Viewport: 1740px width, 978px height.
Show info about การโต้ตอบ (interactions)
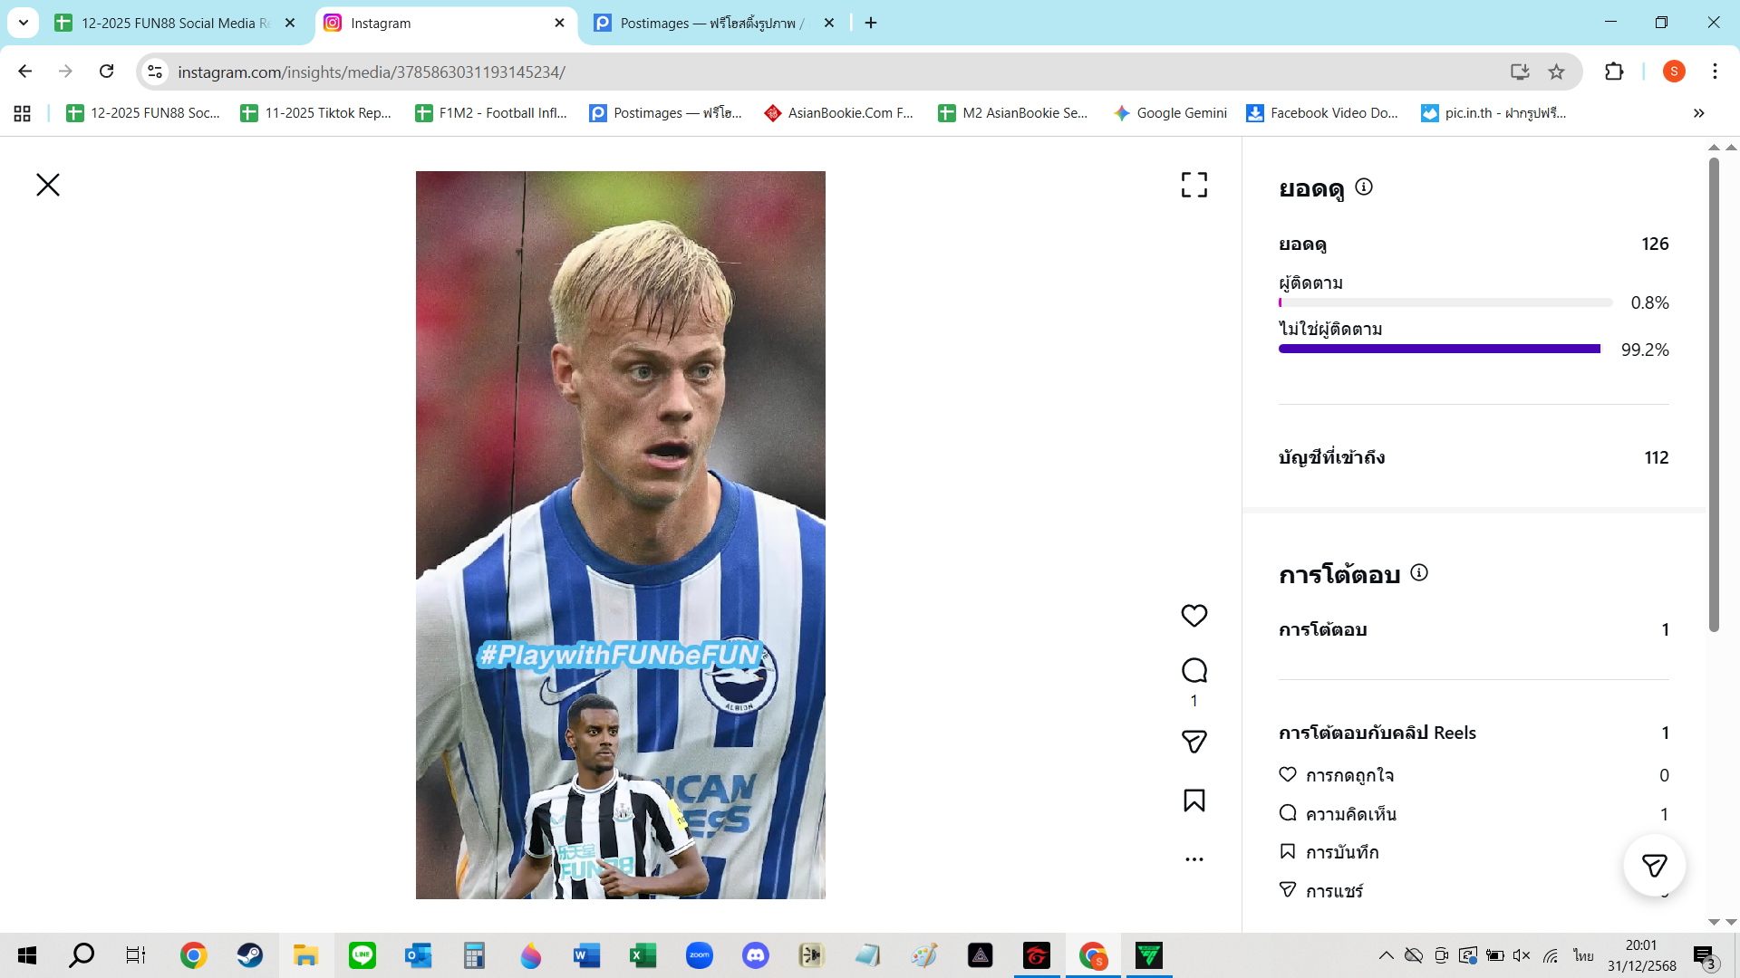[x=1419, y=572]
